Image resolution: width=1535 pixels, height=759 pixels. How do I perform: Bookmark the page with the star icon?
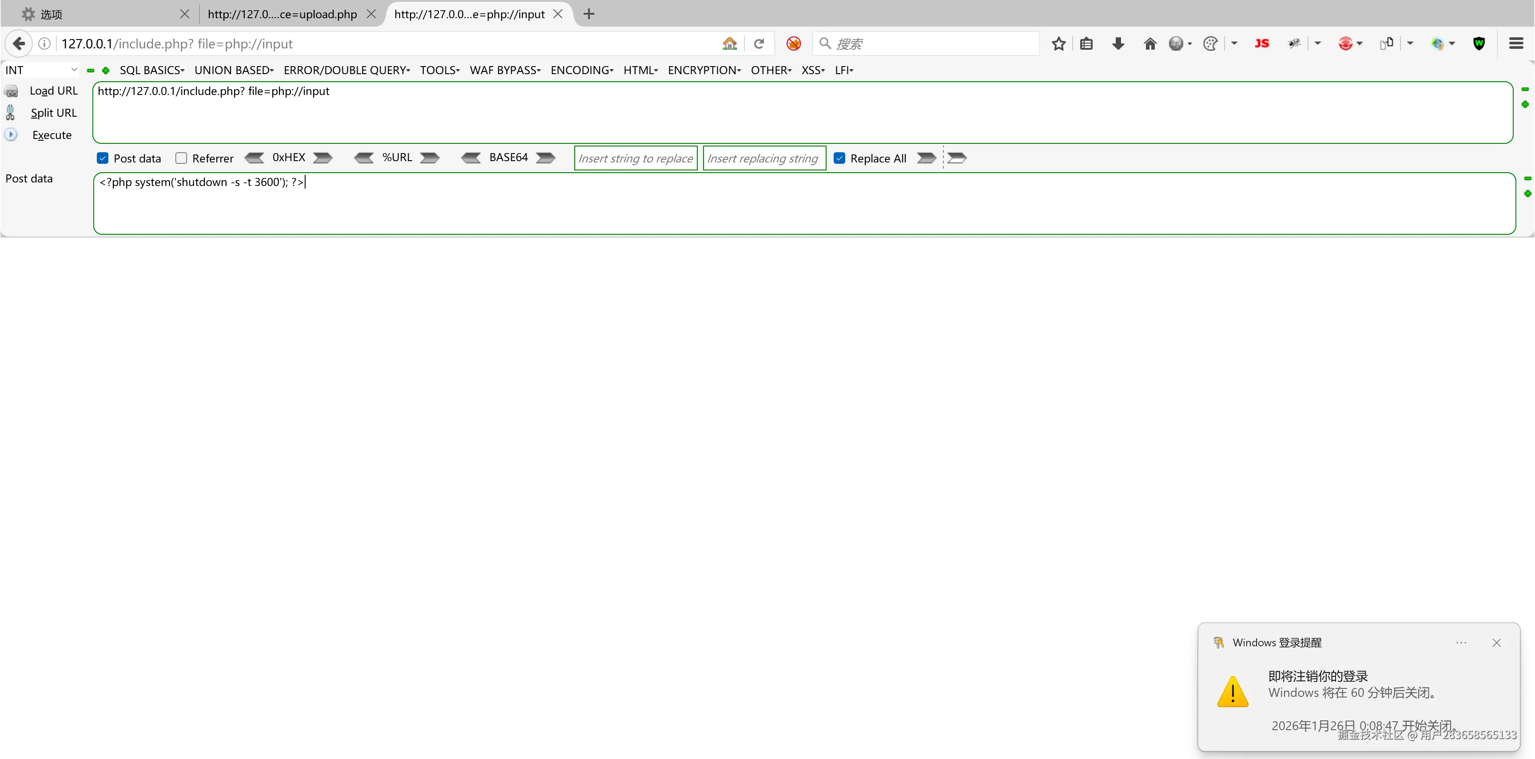[1058, 43]
